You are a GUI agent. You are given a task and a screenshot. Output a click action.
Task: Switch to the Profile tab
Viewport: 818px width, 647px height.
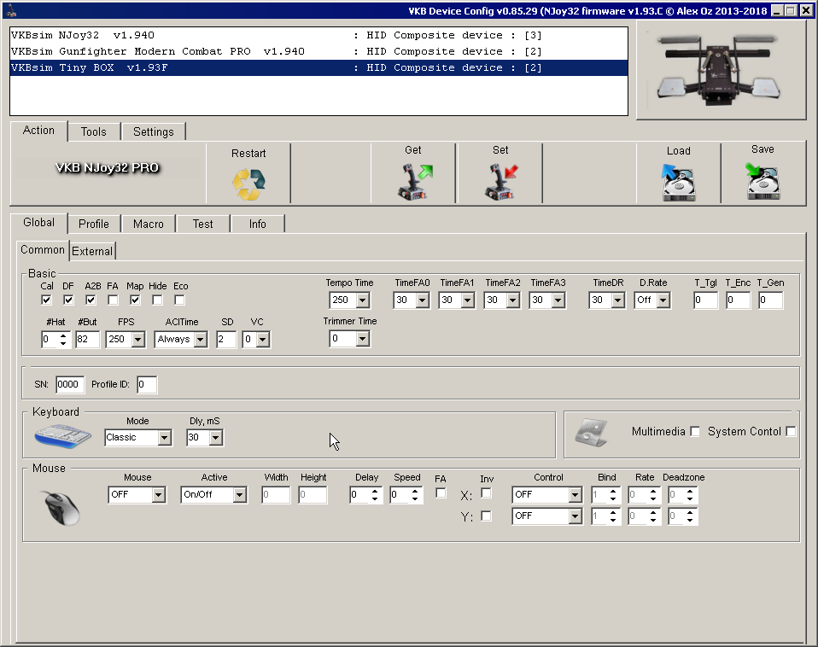tap(94, 224)
